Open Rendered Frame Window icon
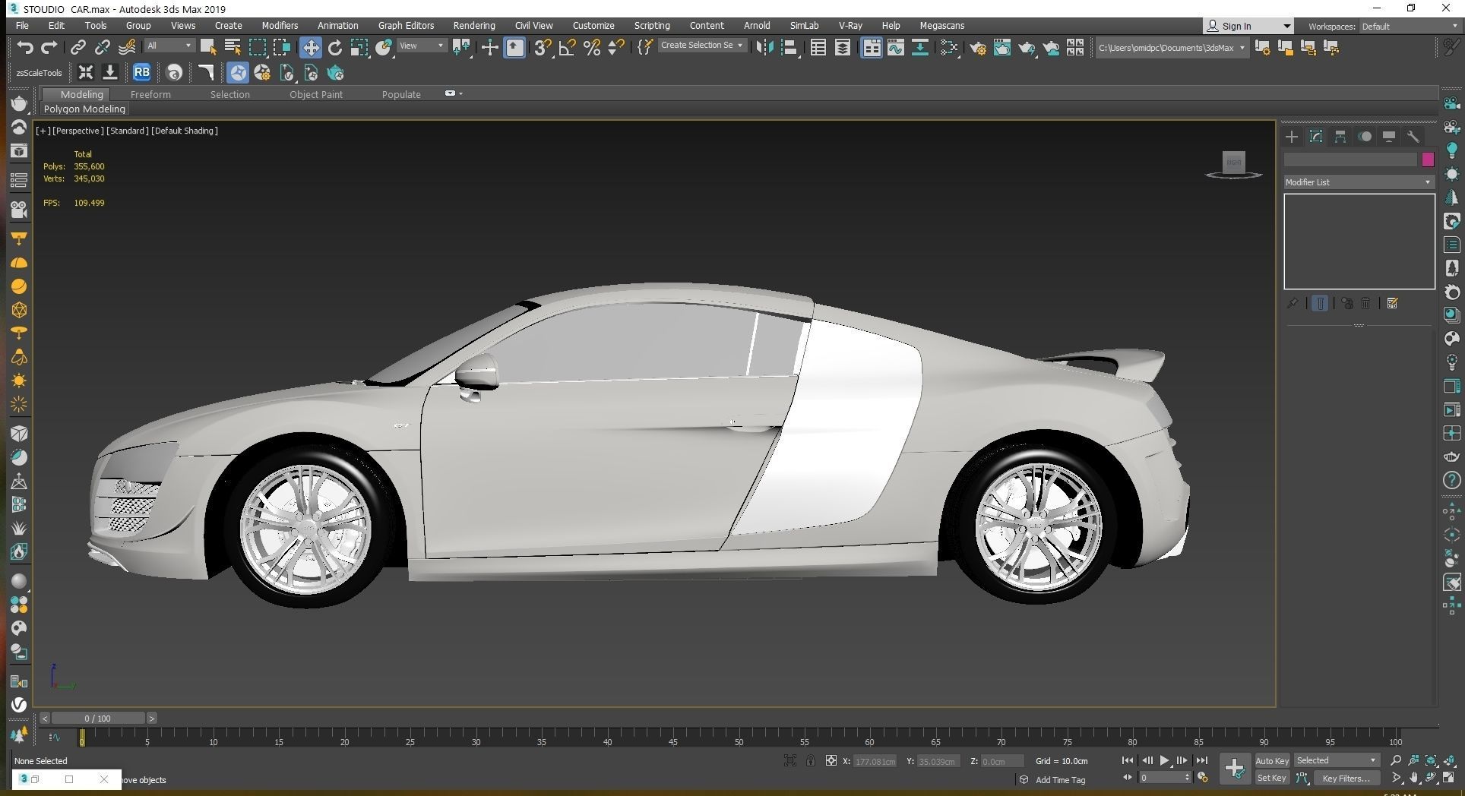 (1002, 48)
